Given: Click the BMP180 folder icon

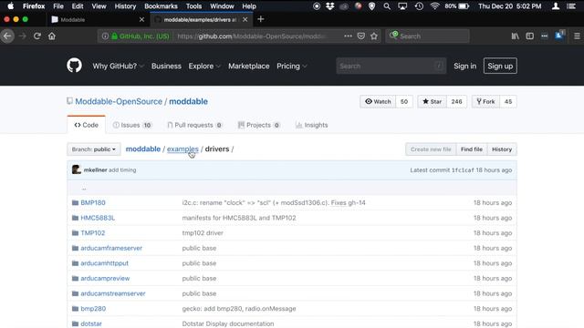Looking at the screenshot, I should tap(75, 202).
